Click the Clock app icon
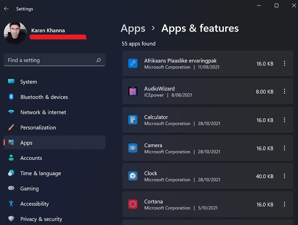Viewport: 298px width, 225px height. tap(133, 176)
